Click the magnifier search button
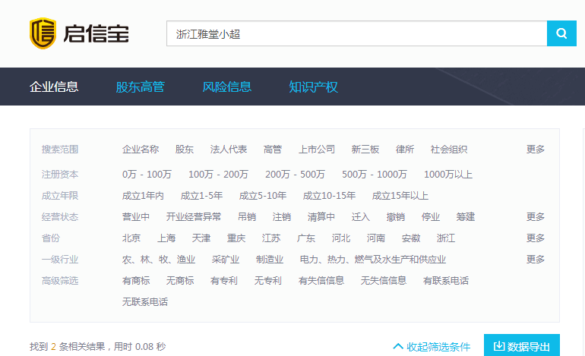 (x=561, y=33)
